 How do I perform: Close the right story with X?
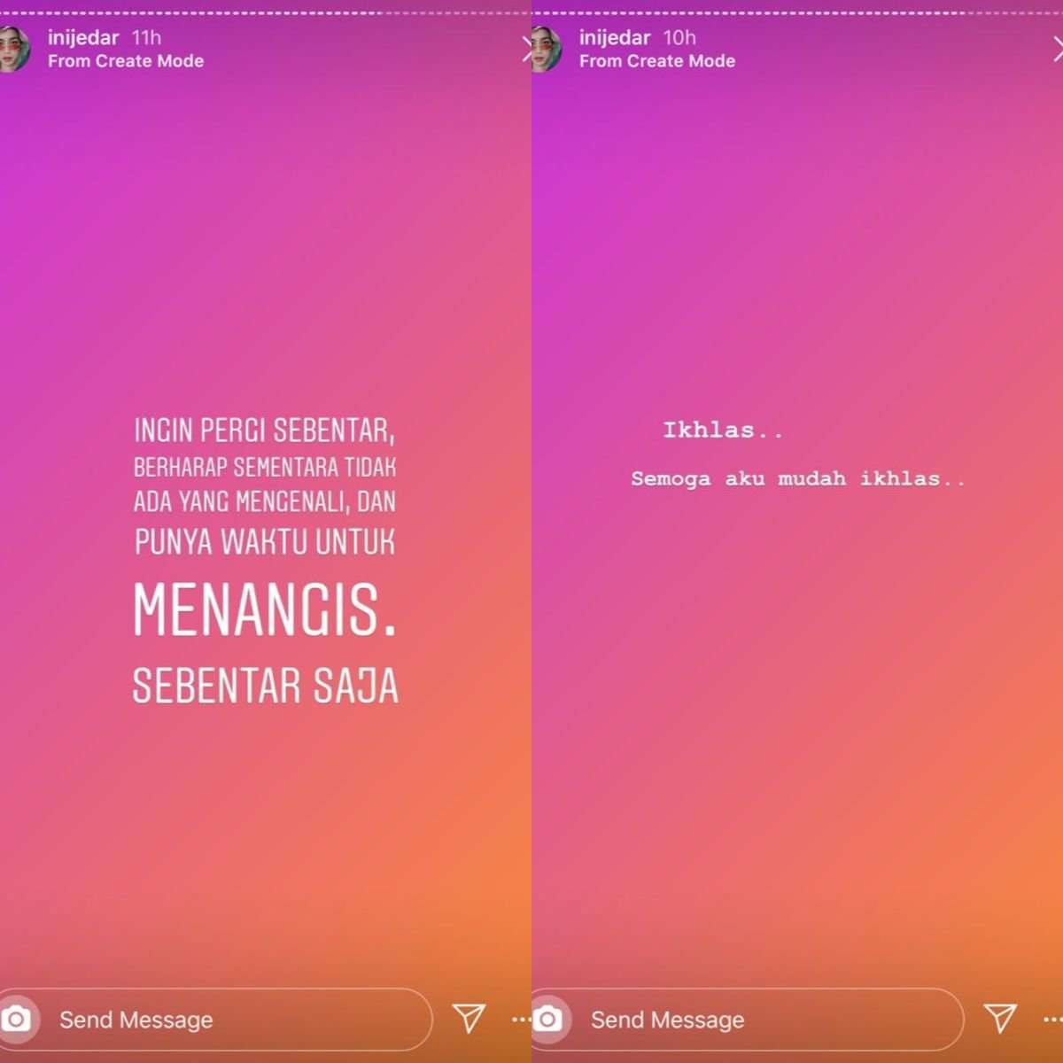click(1058, 49)
